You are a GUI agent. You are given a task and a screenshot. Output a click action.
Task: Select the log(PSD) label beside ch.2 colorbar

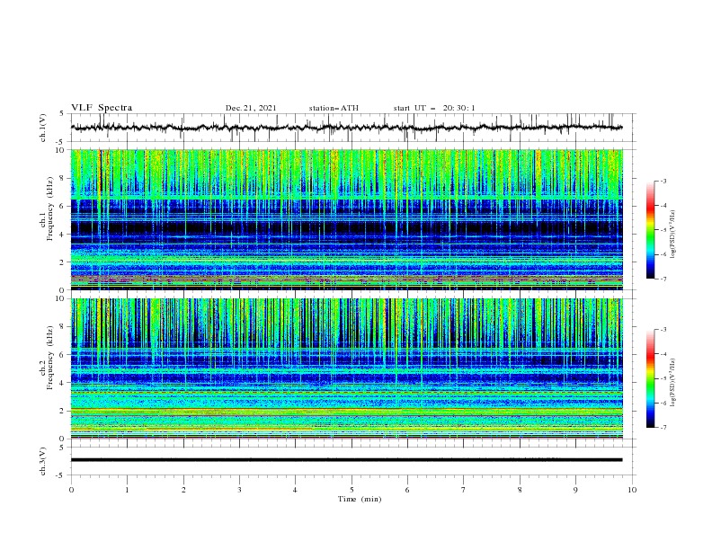(x=673, y=383)
